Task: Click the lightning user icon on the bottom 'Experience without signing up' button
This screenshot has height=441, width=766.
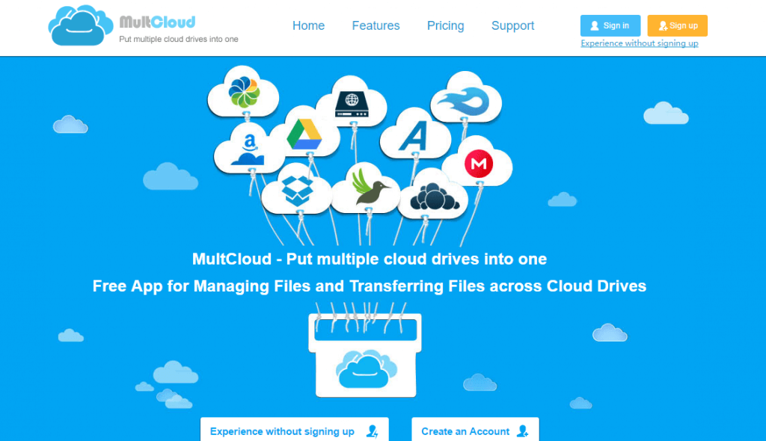Action: point(373,431)
